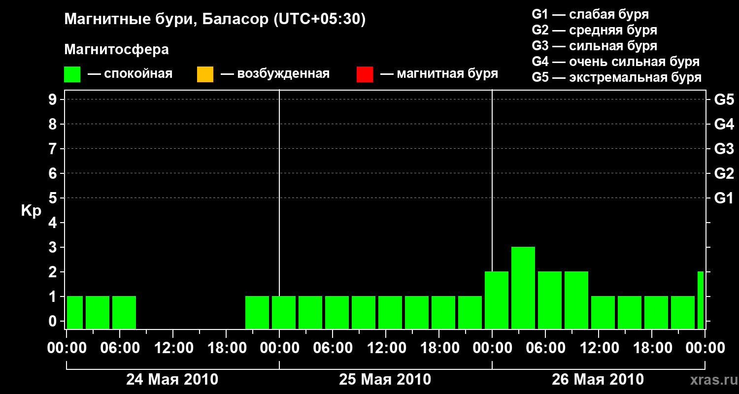Click the orange 'возбужденная' legend swatch
739x394 pixels.
click(x=205, y=74)
